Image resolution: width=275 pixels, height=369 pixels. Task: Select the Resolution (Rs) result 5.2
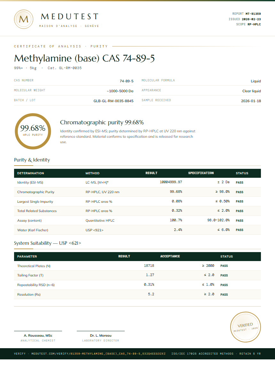151,294
